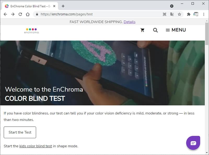Open the browser extensions puzzle icon
Viewport: 209px width, 155px height.
point(189,14)
